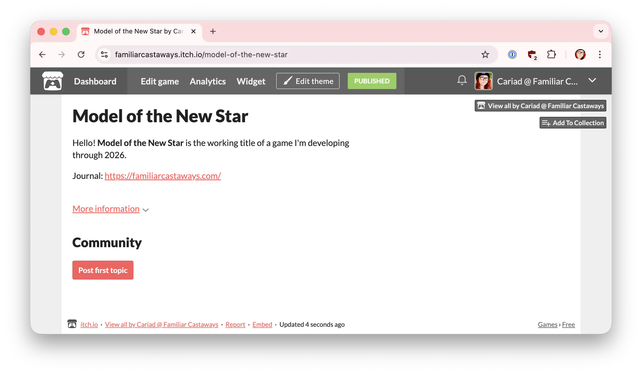Viewport: 642px width, 374px height.
Task: Bookmark page with star icon
Action: (485, 54)
